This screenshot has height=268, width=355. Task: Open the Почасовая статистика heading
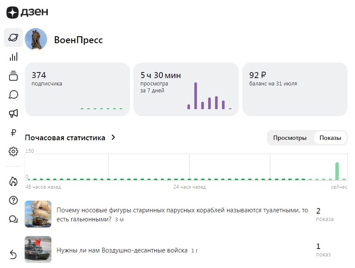coord(65,138)
